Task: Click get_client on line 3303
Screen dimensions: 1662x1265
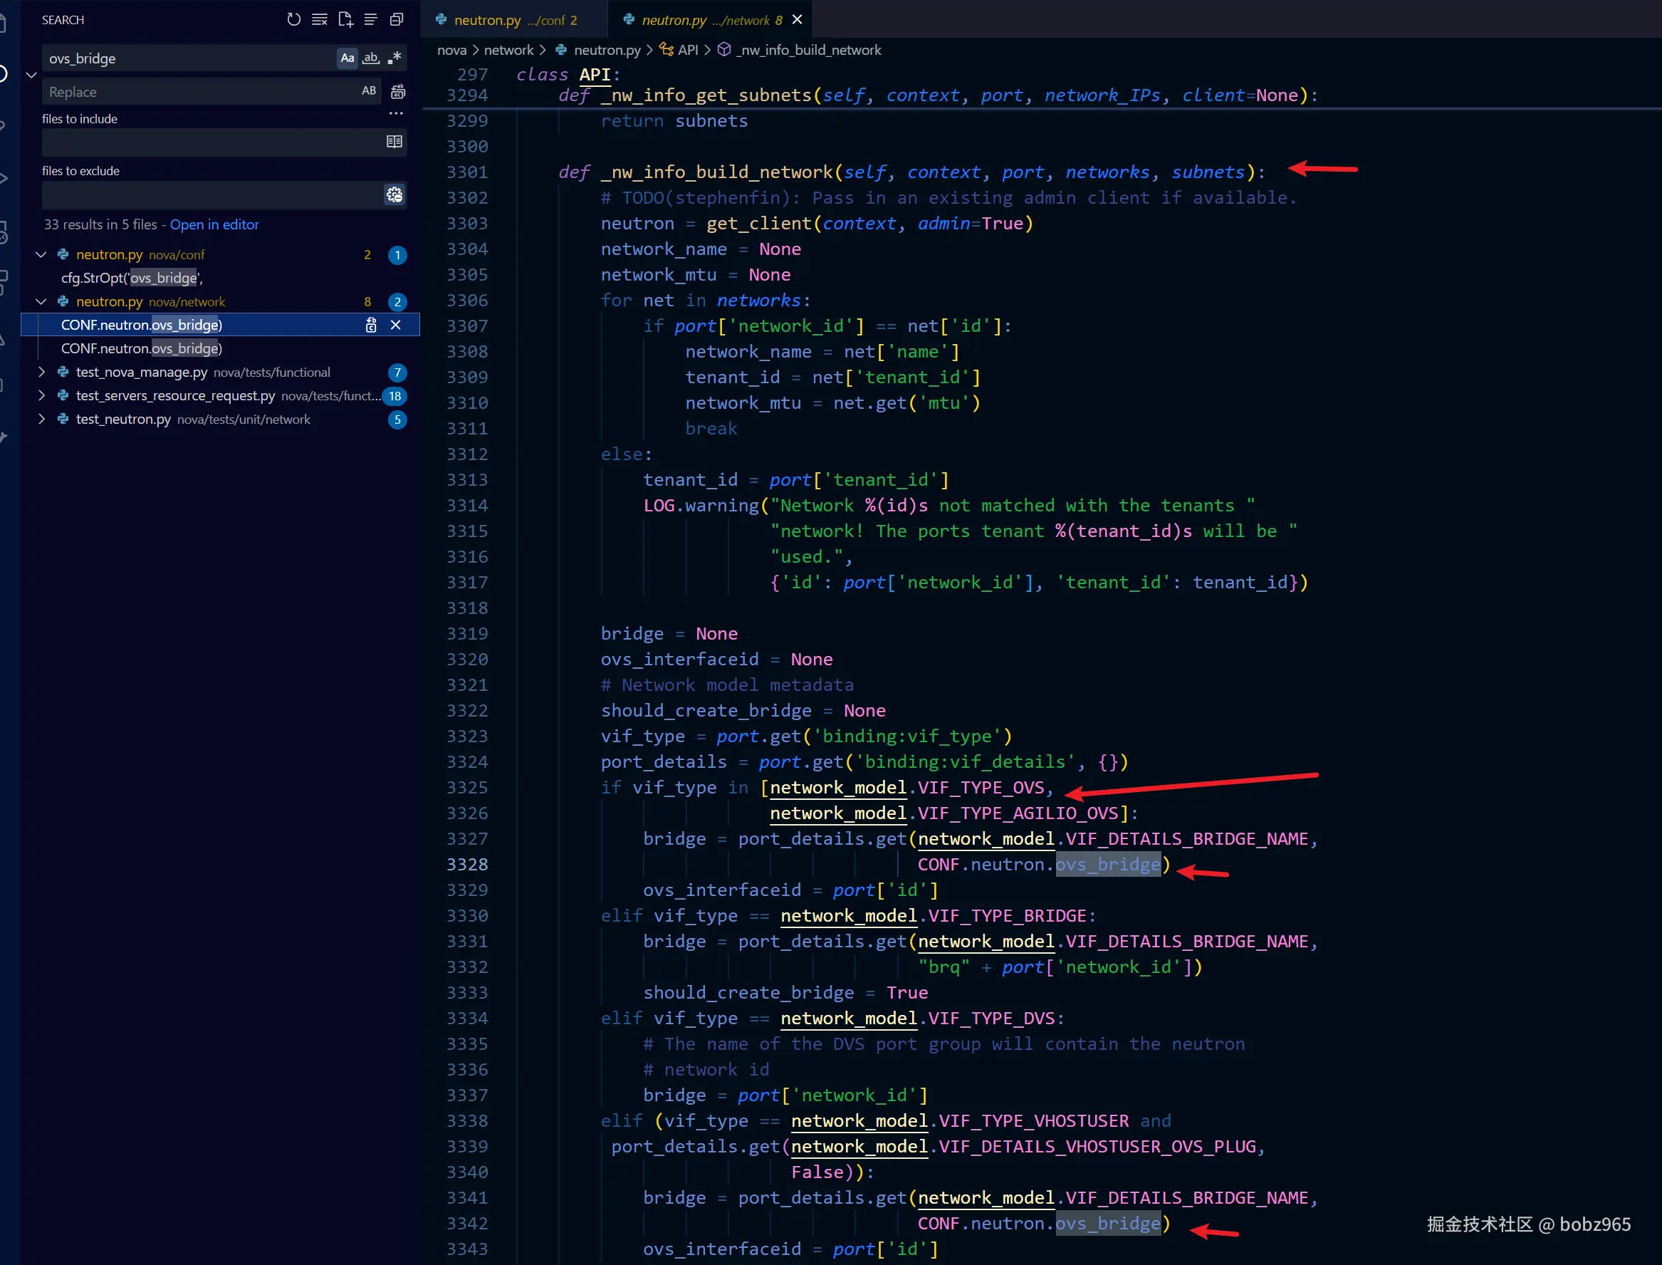Action: (x=759, y=224)
